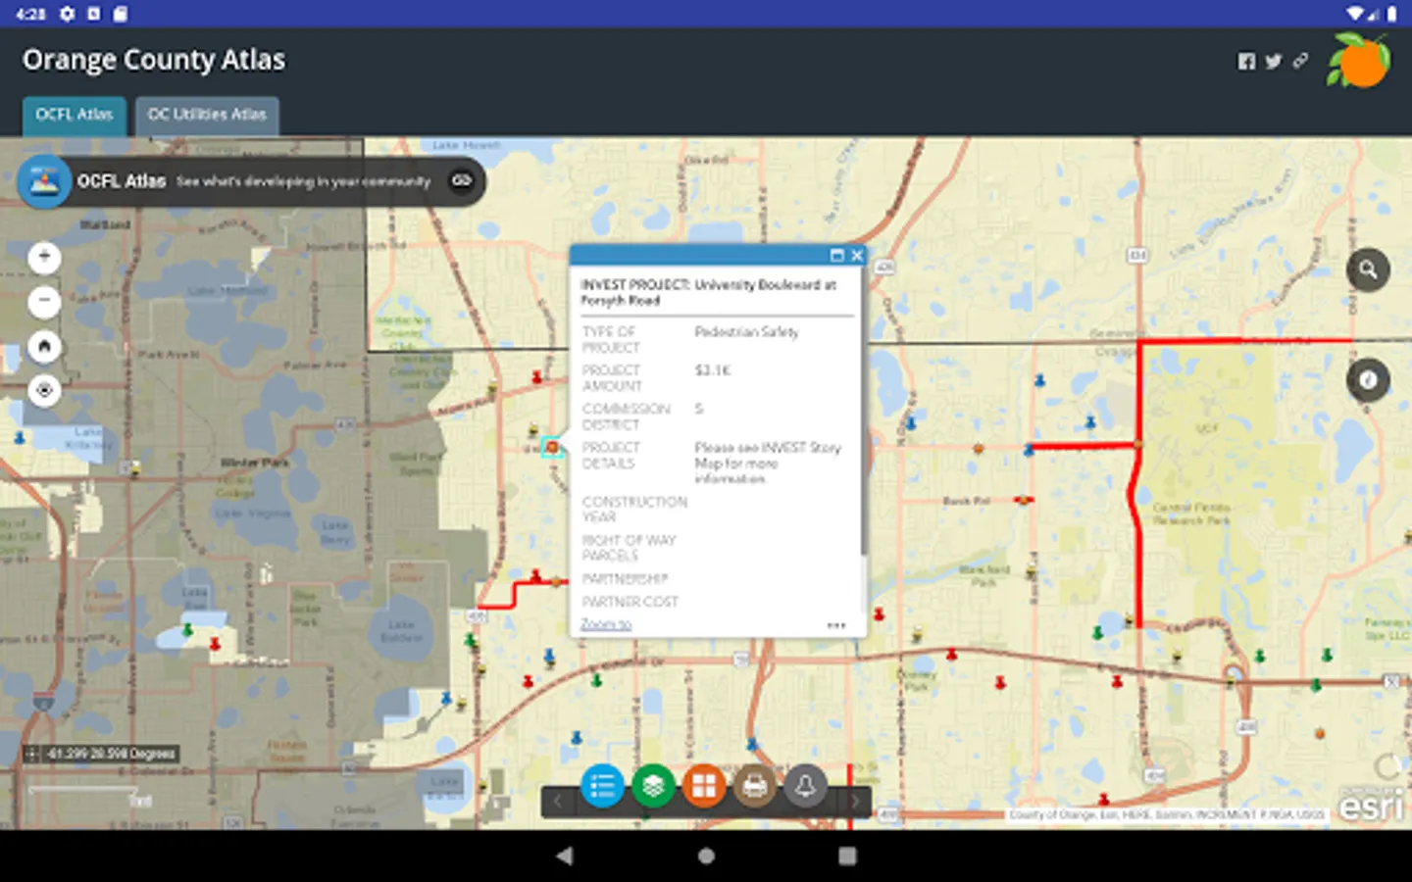The height and width of the screenshot is (882, 1412).
Task: Zoom in on the map
Action: click(x=44, y=257)
